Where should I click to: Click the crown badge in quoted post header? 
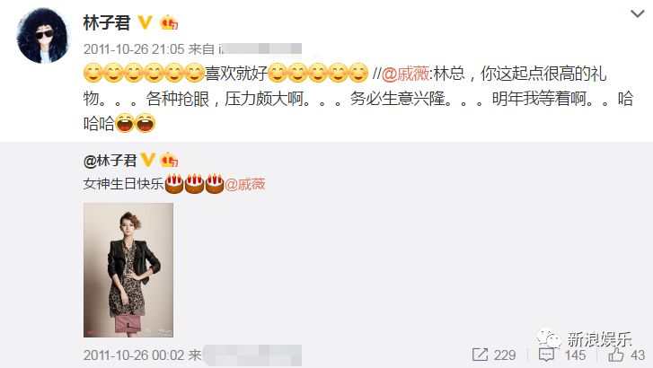[x=169, y=160]
